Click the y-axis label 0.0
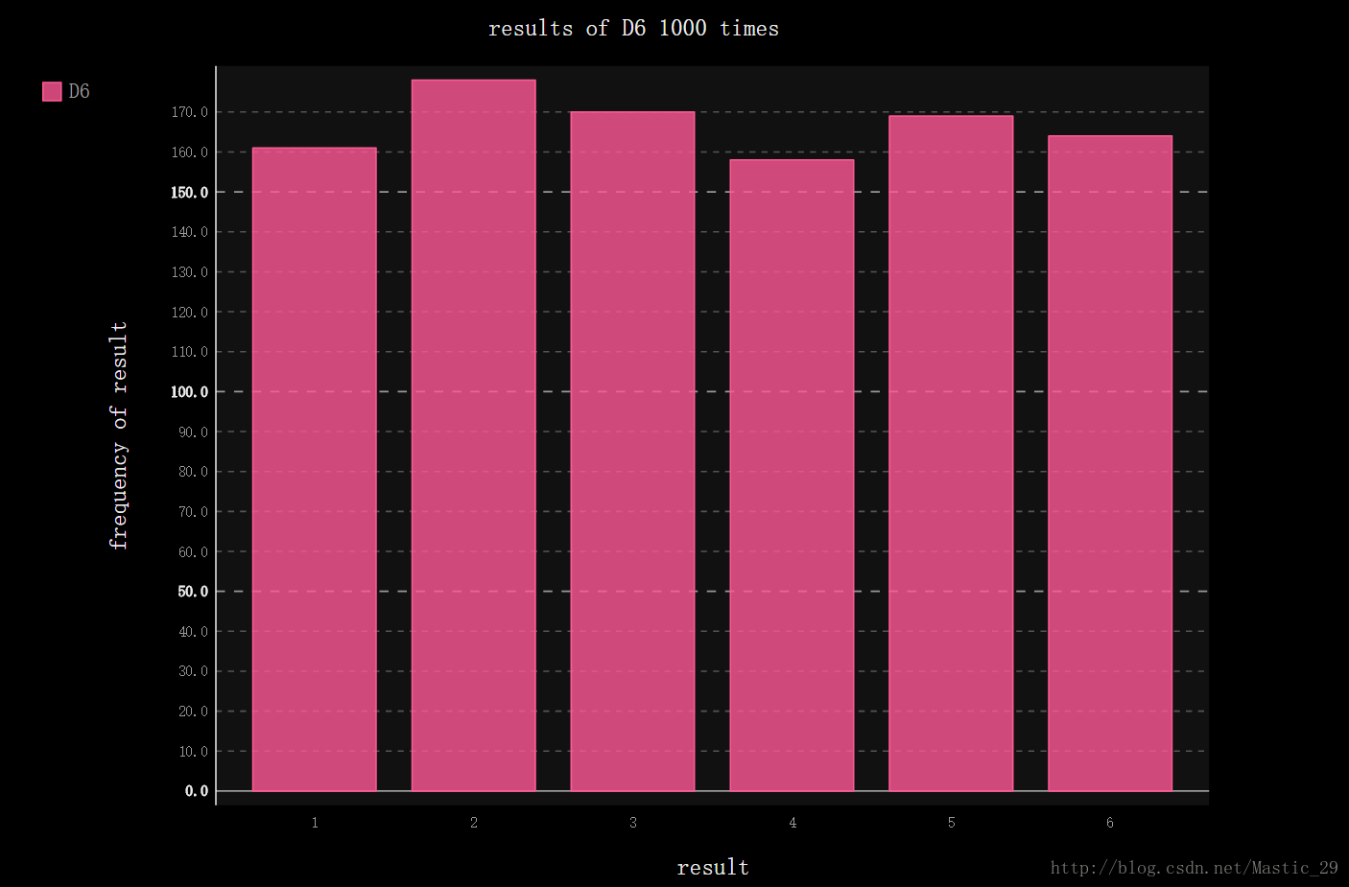1349x887 pixels. pos(197,791)
